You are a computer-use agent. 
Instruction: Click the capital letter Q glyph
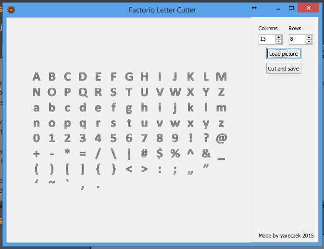click(x=83, y=92)
